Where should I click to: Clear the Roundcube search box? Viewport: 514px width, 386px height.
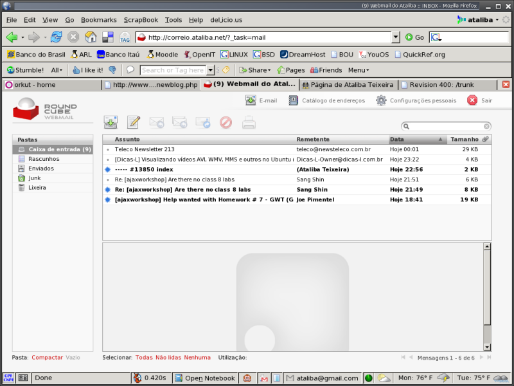(486, 126)
